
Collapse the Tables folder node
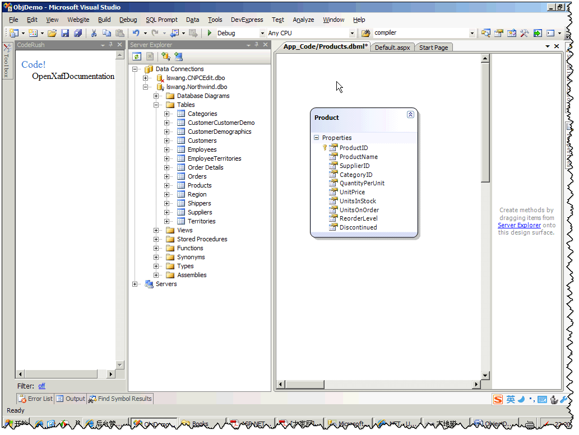click(x=156, y=105)
